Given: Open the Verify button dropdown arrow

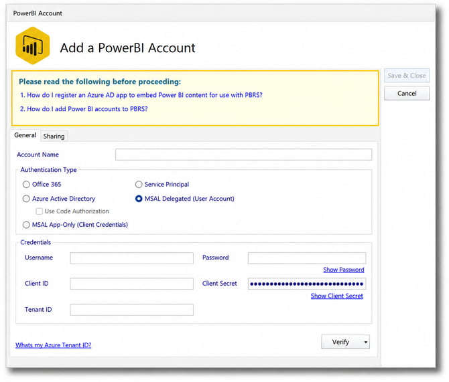Looking at the screenshot, I should (366, 342).
